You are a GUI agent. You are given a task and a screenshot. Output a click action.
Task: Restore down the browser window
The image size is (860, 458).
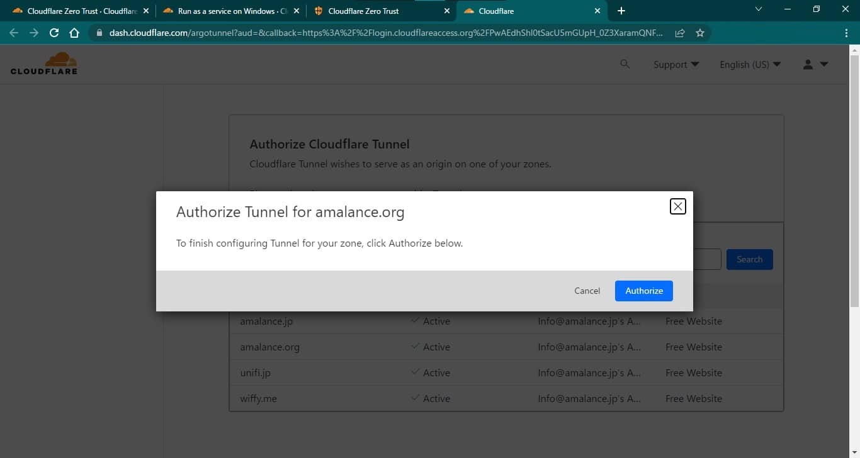click(x=817, y=9)
